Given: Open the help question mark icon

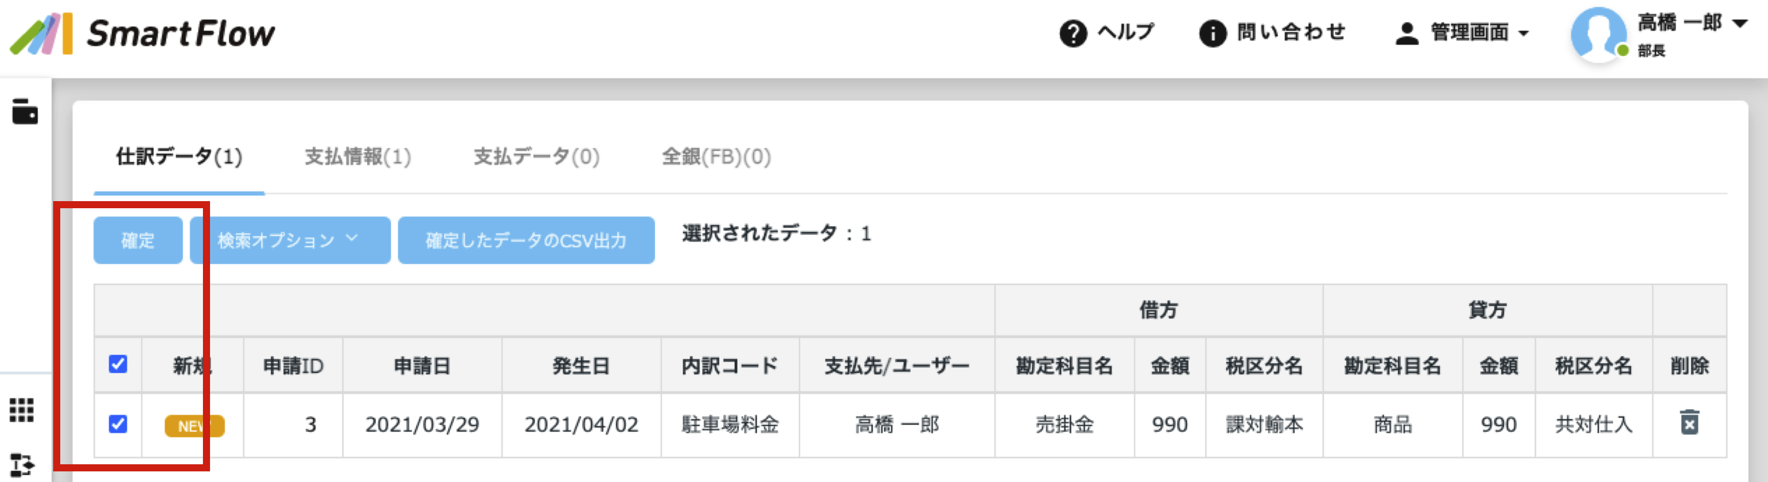Looking at the screenshot, I should 1073,33.
